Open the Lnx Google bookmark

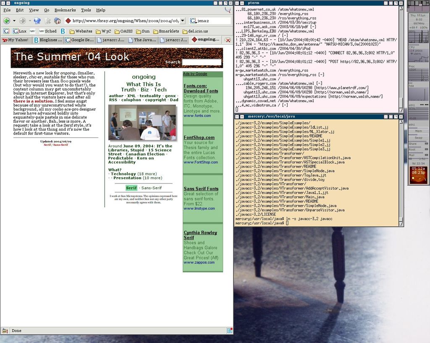(x=19, y=31)
